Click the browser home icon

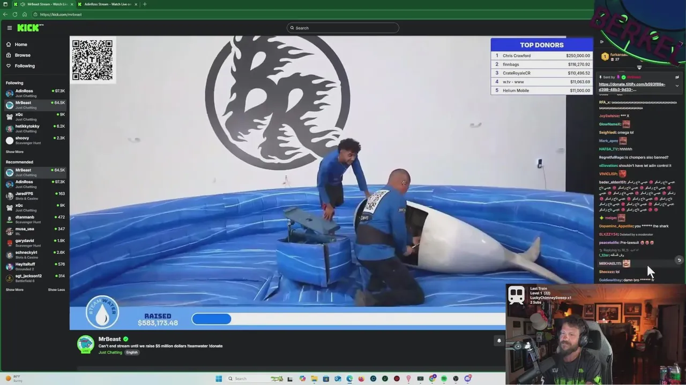[25, 14]
